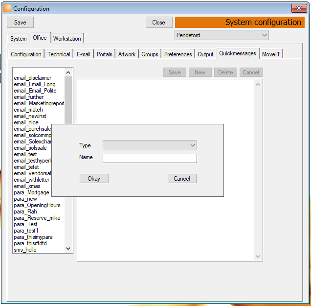Select para_Reserve_mike in the list

37,218
